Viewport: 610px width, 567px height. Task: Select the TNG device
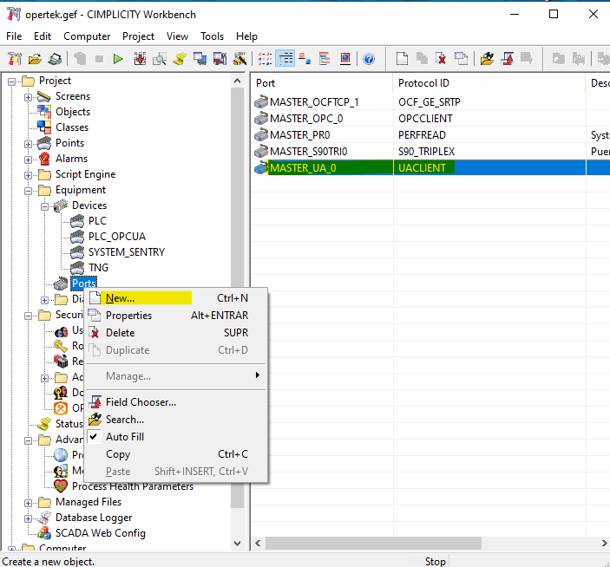[98, 268]
